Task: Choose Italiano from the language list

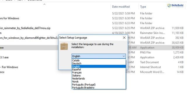Action: (x=99, y=76)
